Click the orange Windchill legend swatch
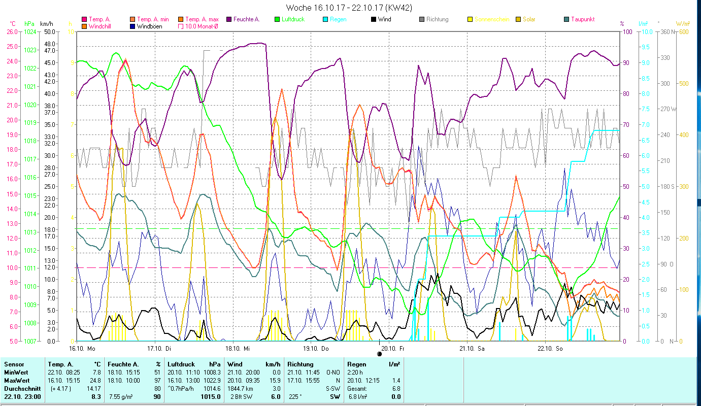This screenshot has height=406, width=701. click(84, 26)
